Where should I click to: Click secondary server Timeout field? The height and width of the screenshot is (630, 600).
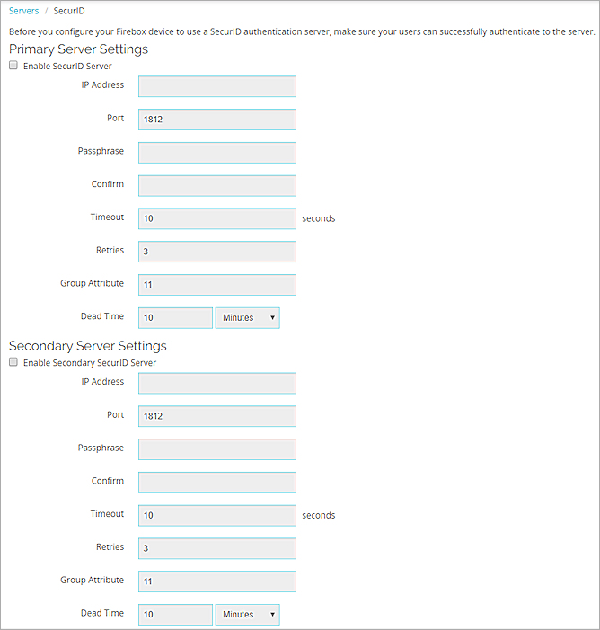tap(216, 515)
